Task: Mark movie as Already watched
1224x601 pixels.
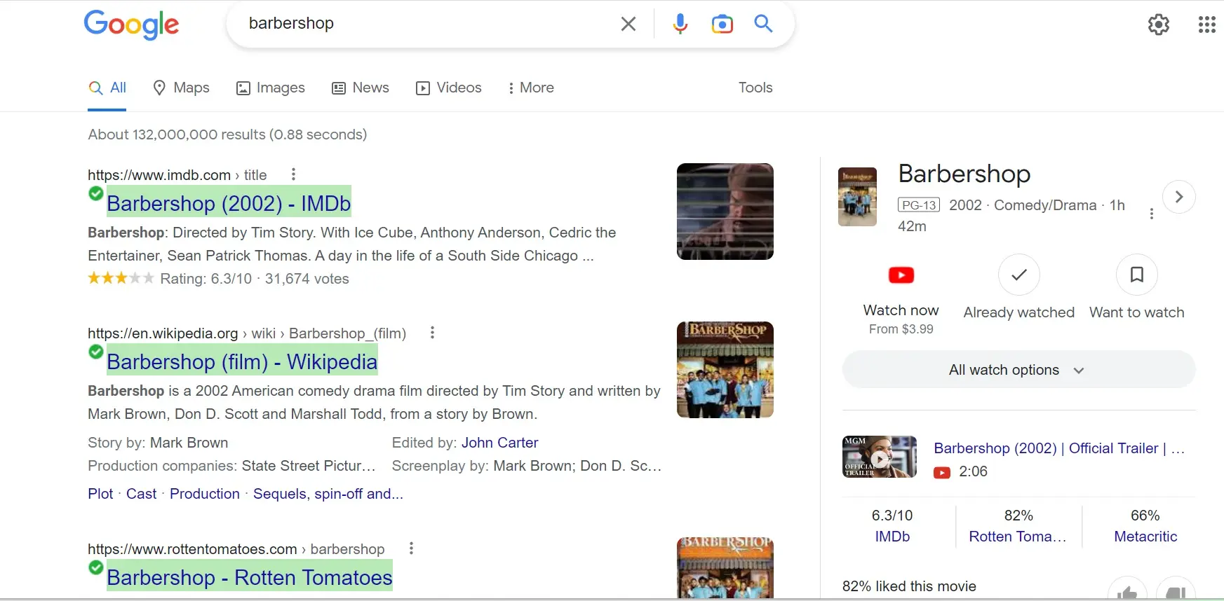Action: [x=1018, y=275]
